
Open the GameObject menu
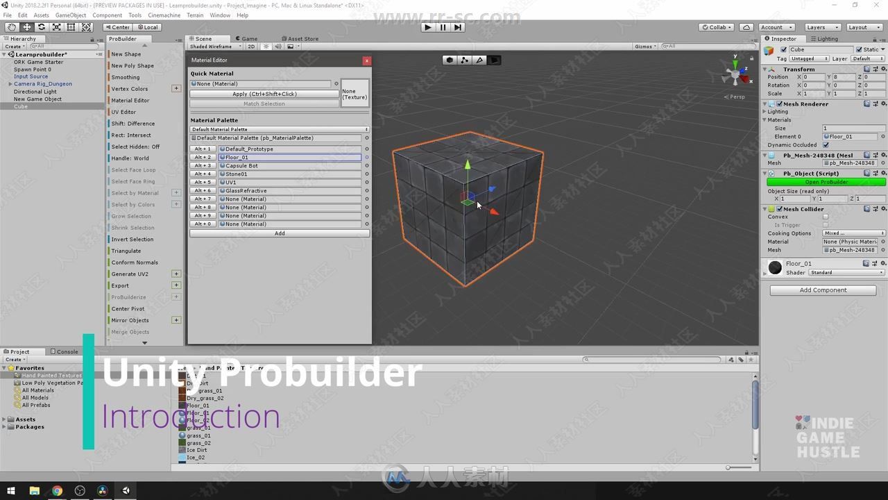tap(71, 15)
